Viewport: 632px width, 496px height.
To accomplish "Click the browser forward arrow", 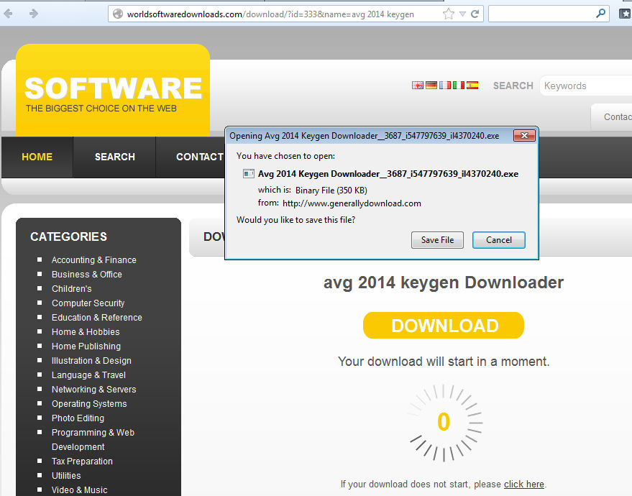I will tap(34, 14).
